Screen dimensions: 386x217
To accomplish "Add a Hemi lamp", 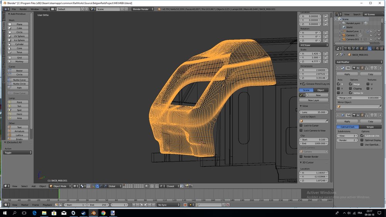I will [x=18, y=114].
